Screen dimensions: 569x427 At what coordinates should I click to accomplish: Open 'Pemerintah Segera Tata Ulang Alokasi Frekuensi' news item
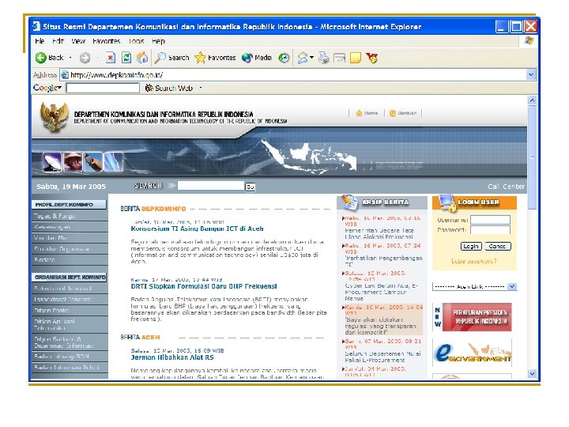[379, 233]
